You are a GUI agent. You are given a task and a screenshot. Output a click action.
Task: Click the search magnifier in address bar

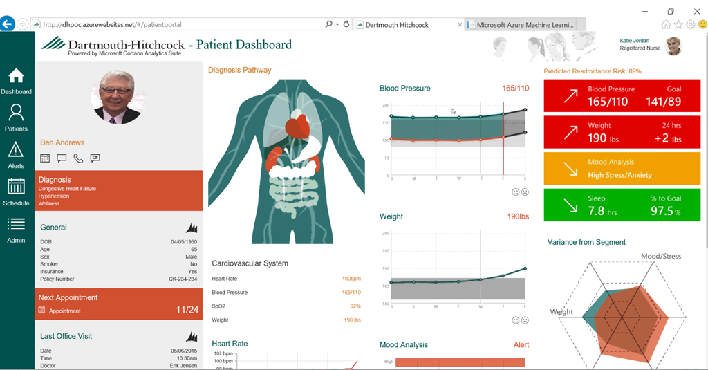point(328,24)
